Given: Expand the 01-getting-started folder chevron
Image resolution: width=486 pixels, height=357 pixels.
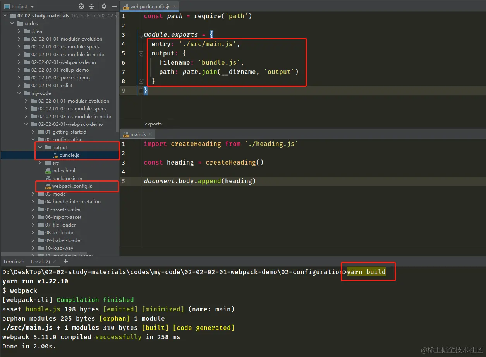Looking at the screenshot, I should pyautogui.click(x=33, y=132).
